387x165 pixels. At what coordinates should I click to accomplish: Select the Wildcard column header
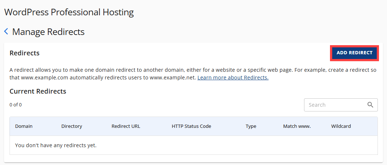click(341, 126)
